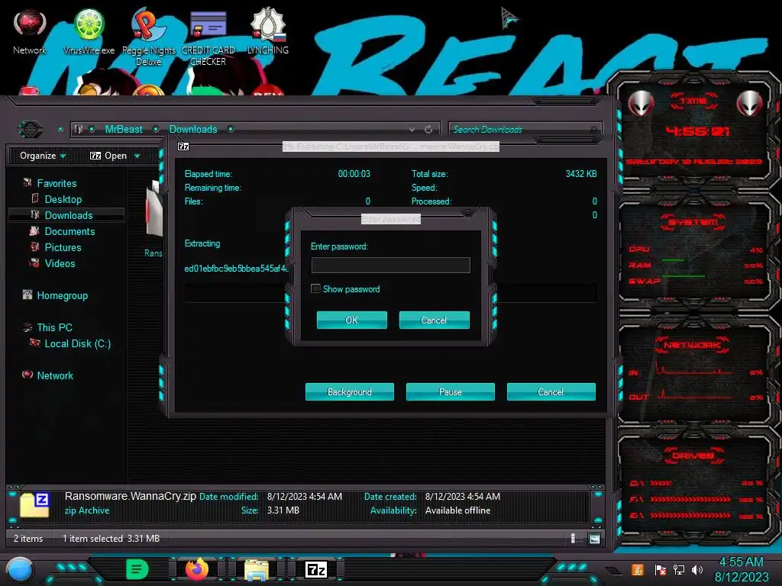The height and width of the screenshot is (586, 782).
Task: Select This PC in the navigation pane
Action: point(54,327)
